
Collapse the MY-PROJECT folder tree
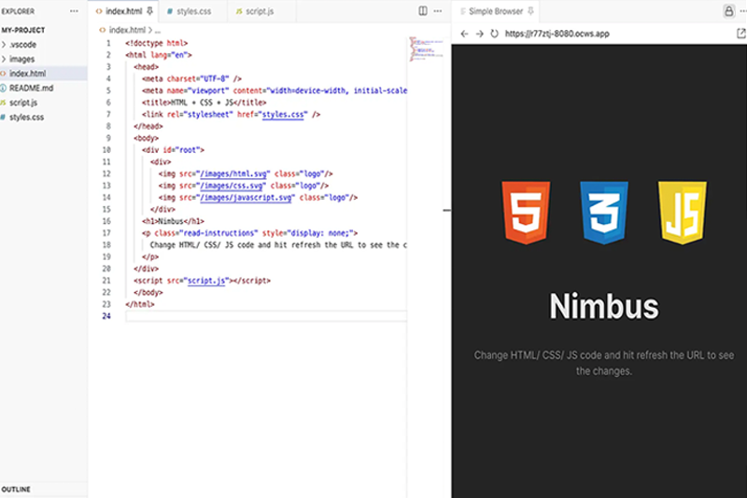click(22, 30)
